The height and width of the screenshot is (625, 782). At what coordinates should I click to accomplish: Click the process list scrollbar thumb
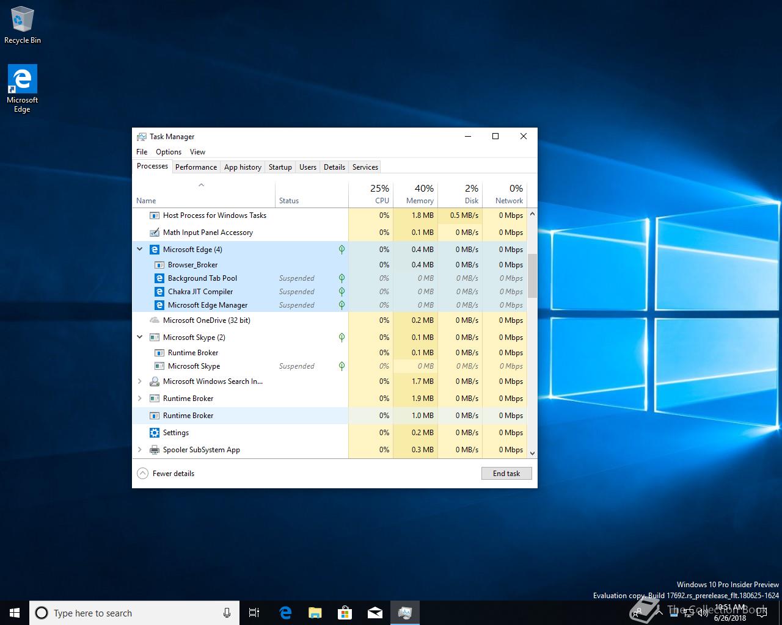532,276
